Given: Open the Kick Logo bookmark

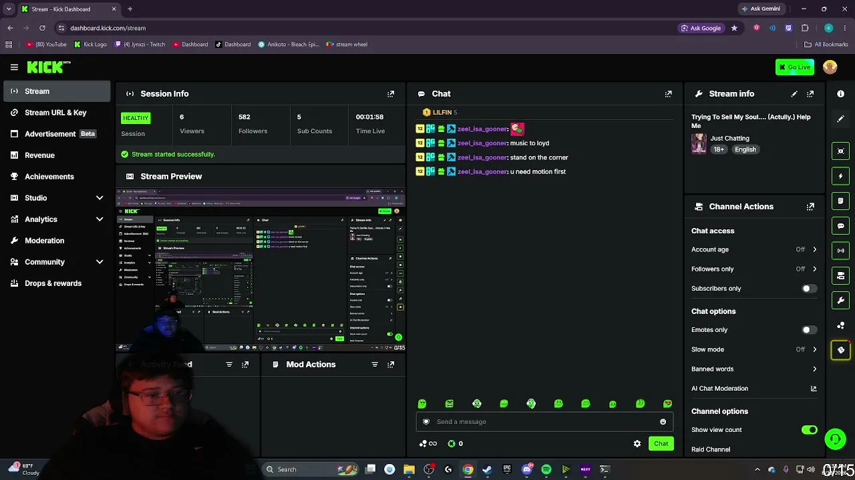Looking at the screenshot, I should [90, 45].
